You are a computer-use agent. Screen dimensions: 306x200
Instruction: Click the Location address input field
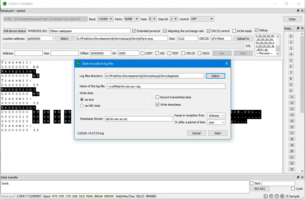coord(40,38)
